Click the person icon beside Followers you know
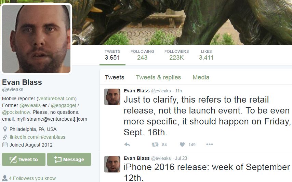This screenshot has height=182, width=292. [5, 178]
